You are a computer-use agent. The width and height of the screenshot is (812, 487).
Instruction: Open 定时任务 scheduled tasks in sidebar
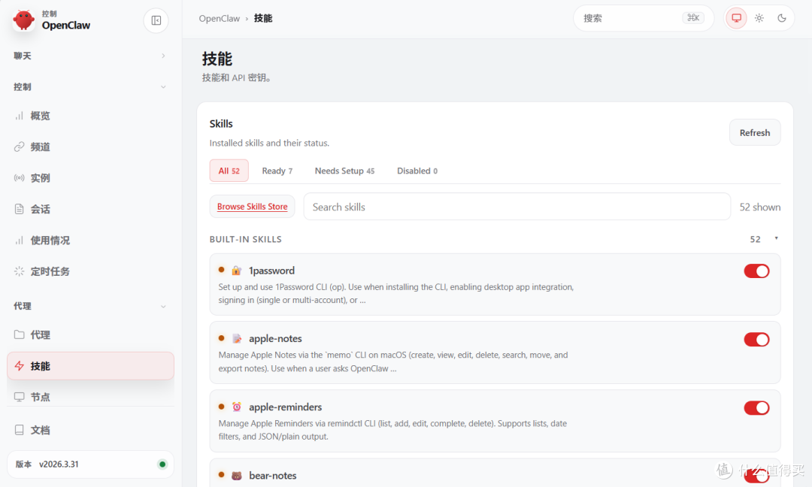tap(91, 271)
